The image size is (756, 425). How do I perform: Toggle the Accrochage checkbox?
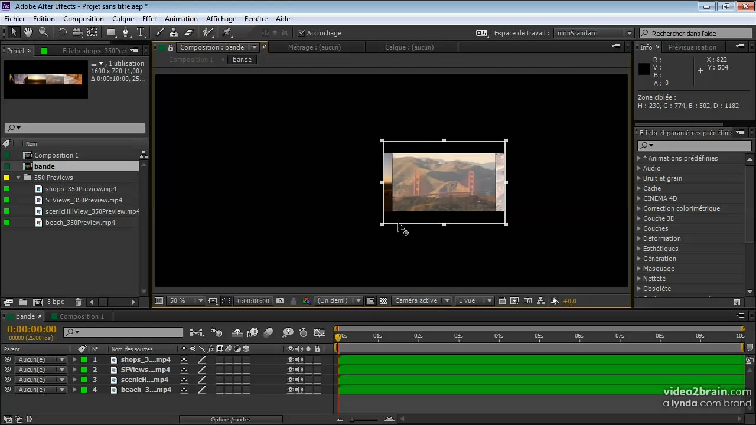pos(302,33)
